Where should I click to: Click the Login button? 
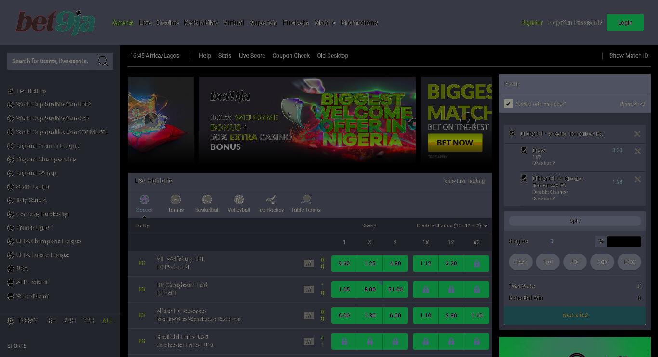tap(625, 23)
